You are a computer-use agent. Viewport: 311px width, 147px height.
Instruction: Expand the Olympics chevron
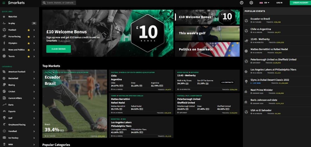[34, 43]
